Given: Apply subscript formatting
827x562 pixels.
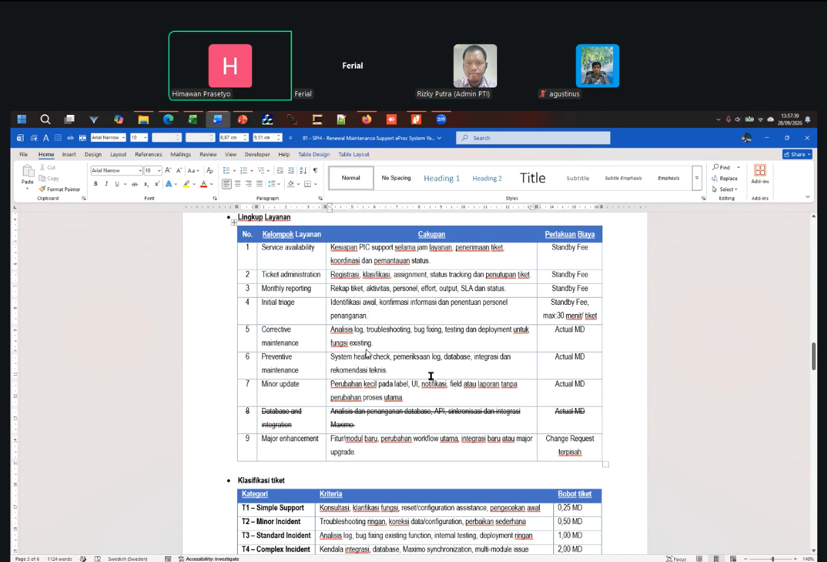Looking at the screenshot, I should click(146, 184).
